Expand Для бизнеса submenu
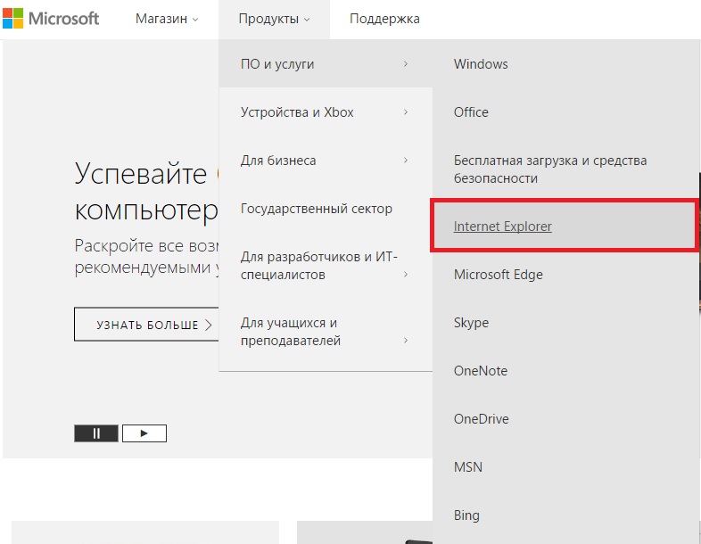 click(x=326, y=161)
